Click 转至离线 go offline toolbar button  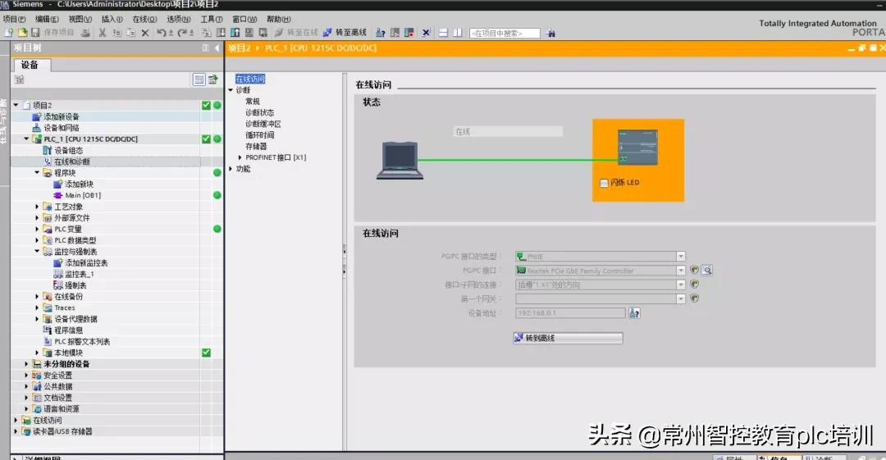click(345, 33)
